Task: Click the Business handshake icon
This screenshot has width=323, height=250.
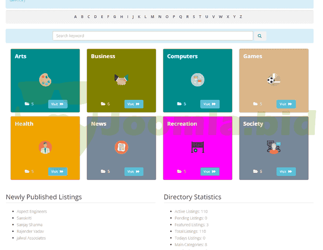Action: point(121,80)
